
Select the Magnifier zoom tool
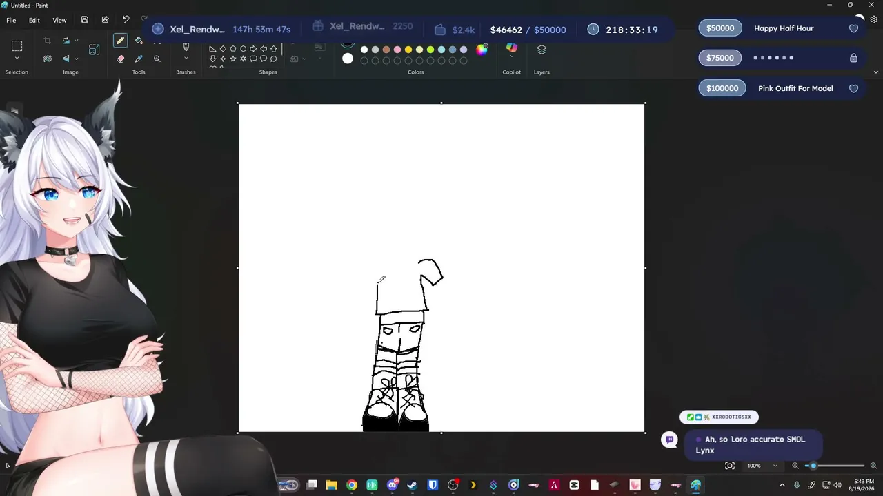tap(157, 59)
